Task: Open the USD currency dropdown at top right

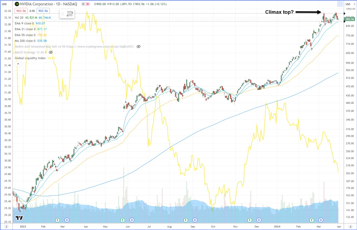Action: (350, 4)
